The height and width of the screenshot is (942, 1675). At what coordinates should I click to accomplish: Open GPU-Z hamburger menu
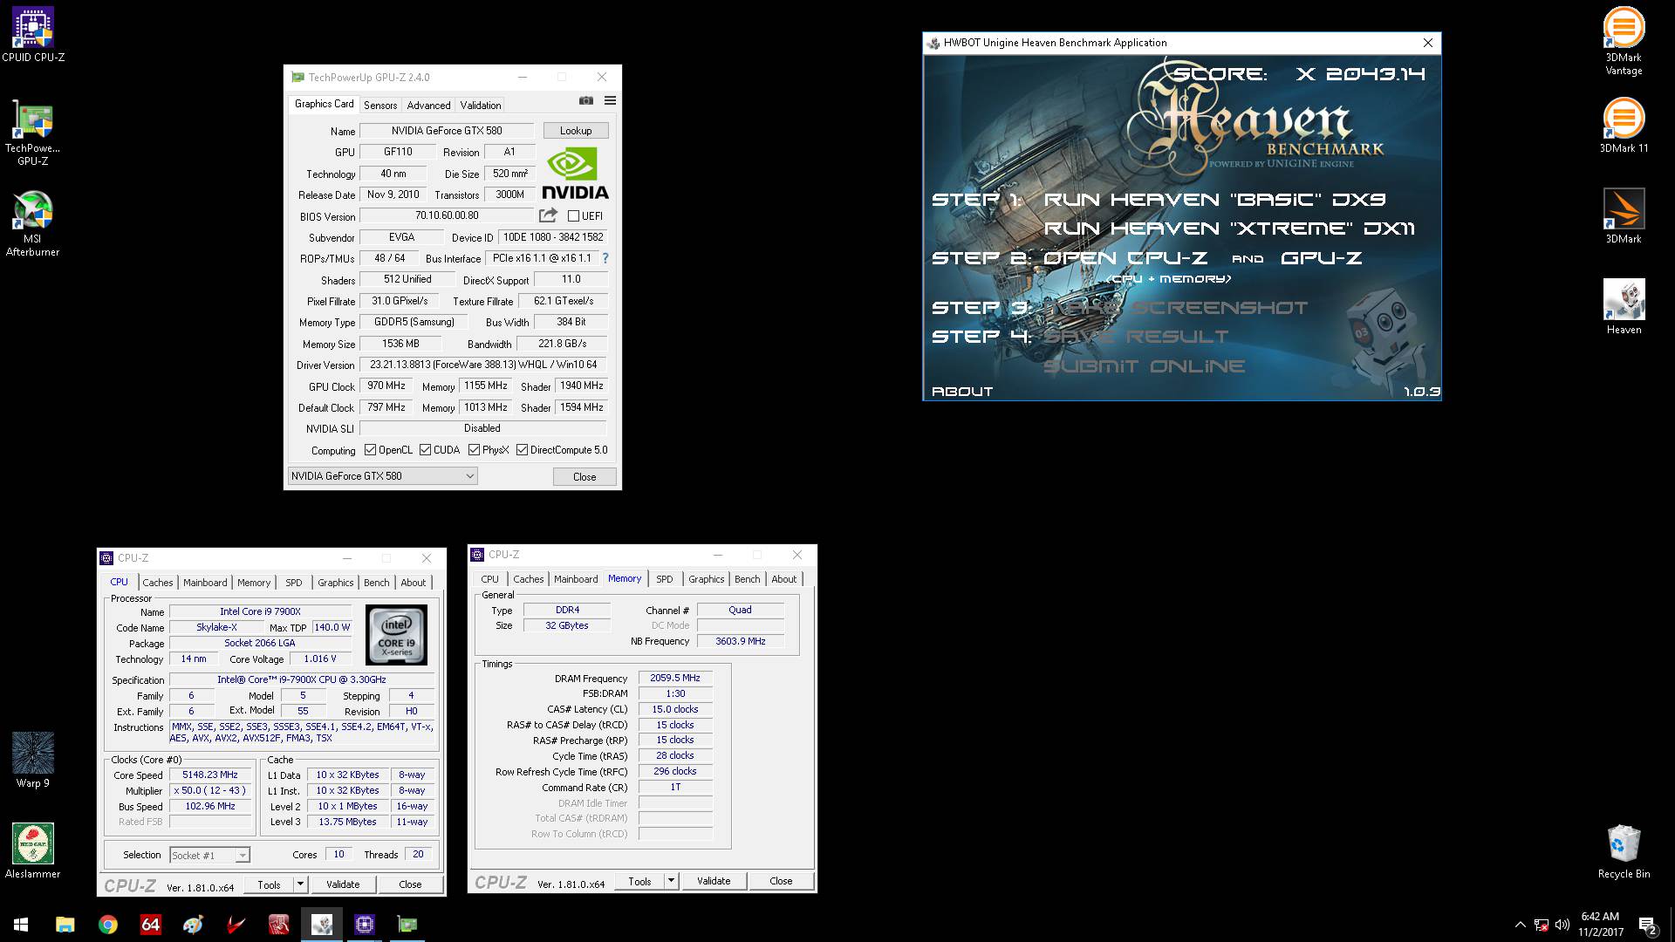[610, 101]
